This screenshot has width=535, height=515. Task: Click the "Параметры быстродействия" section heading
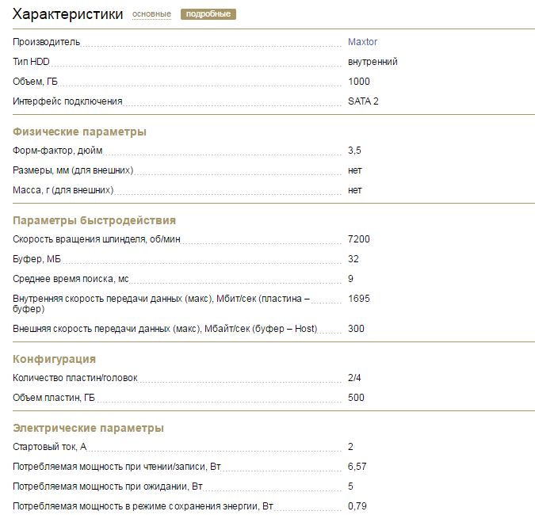point(94,220)
